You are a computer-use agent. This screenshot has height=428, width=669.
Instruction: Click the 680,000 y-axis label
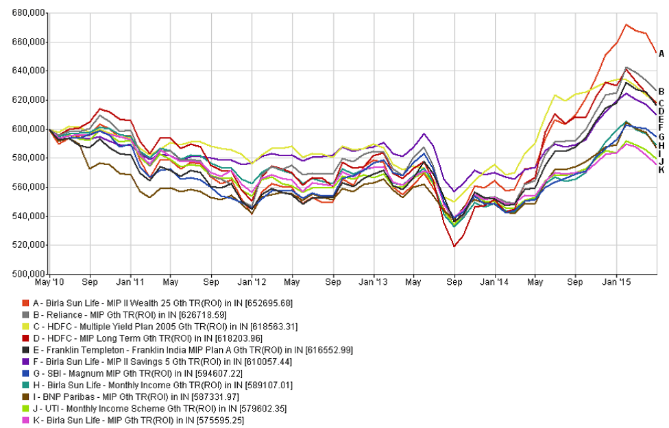click(29, 13)
